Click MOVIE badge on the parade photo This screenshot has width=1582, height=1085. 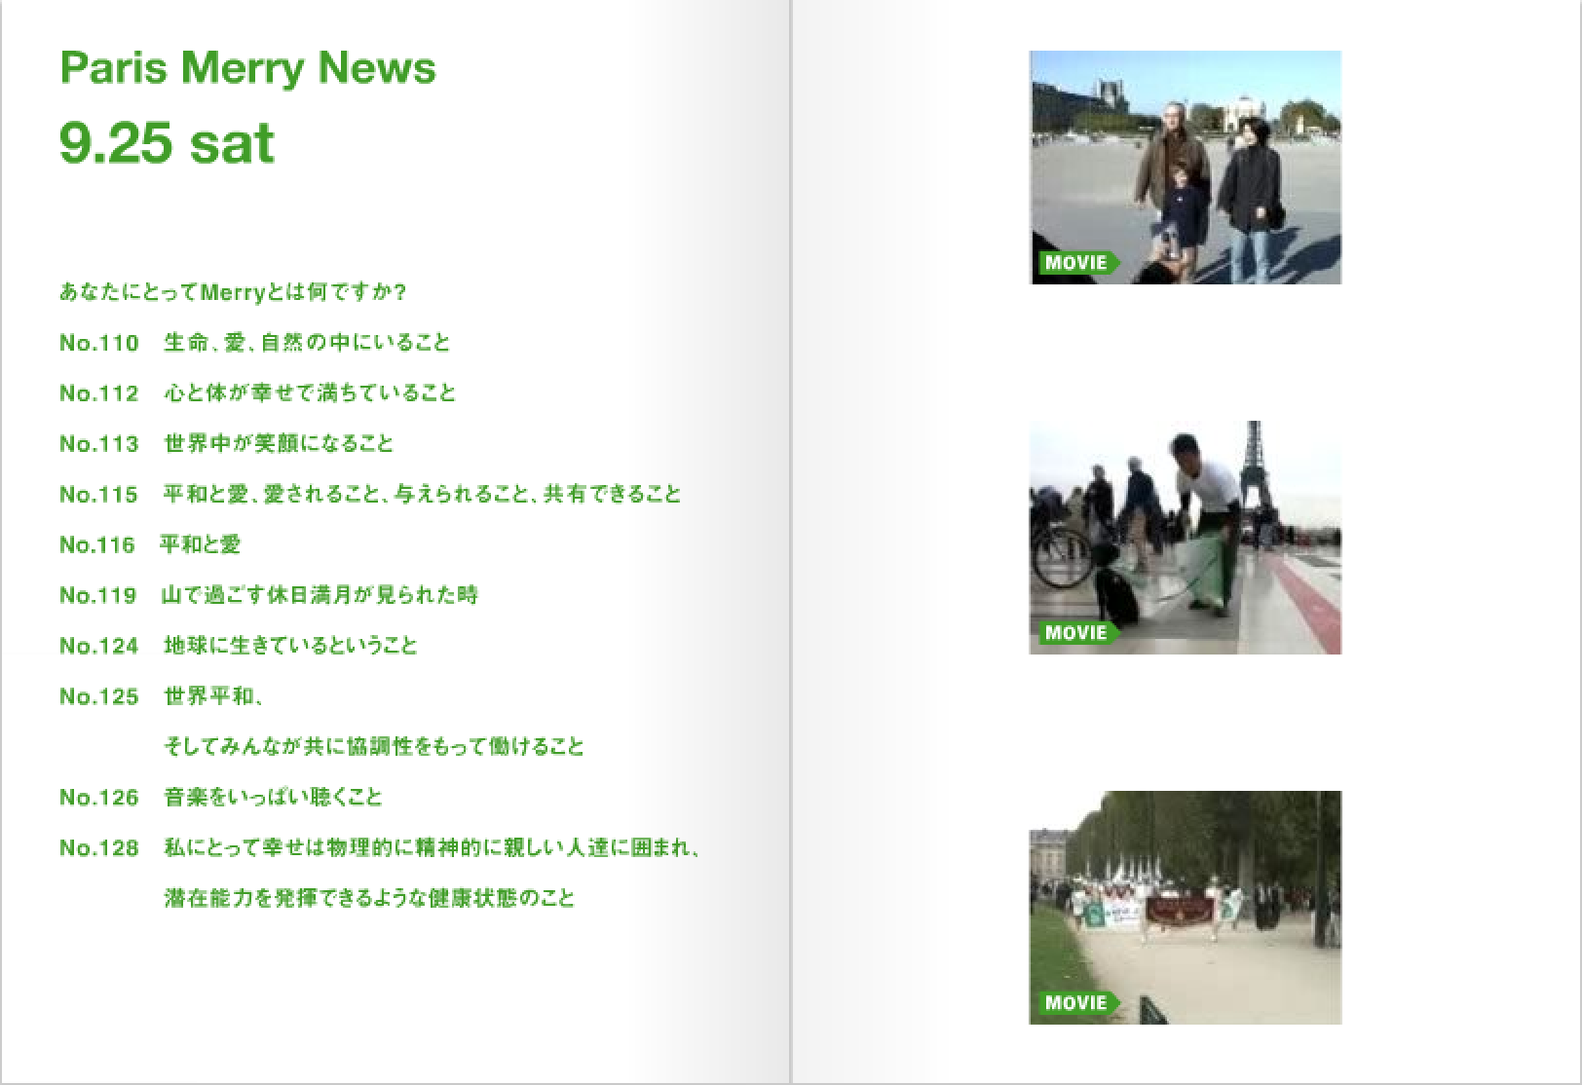tap(1079, 1002)
